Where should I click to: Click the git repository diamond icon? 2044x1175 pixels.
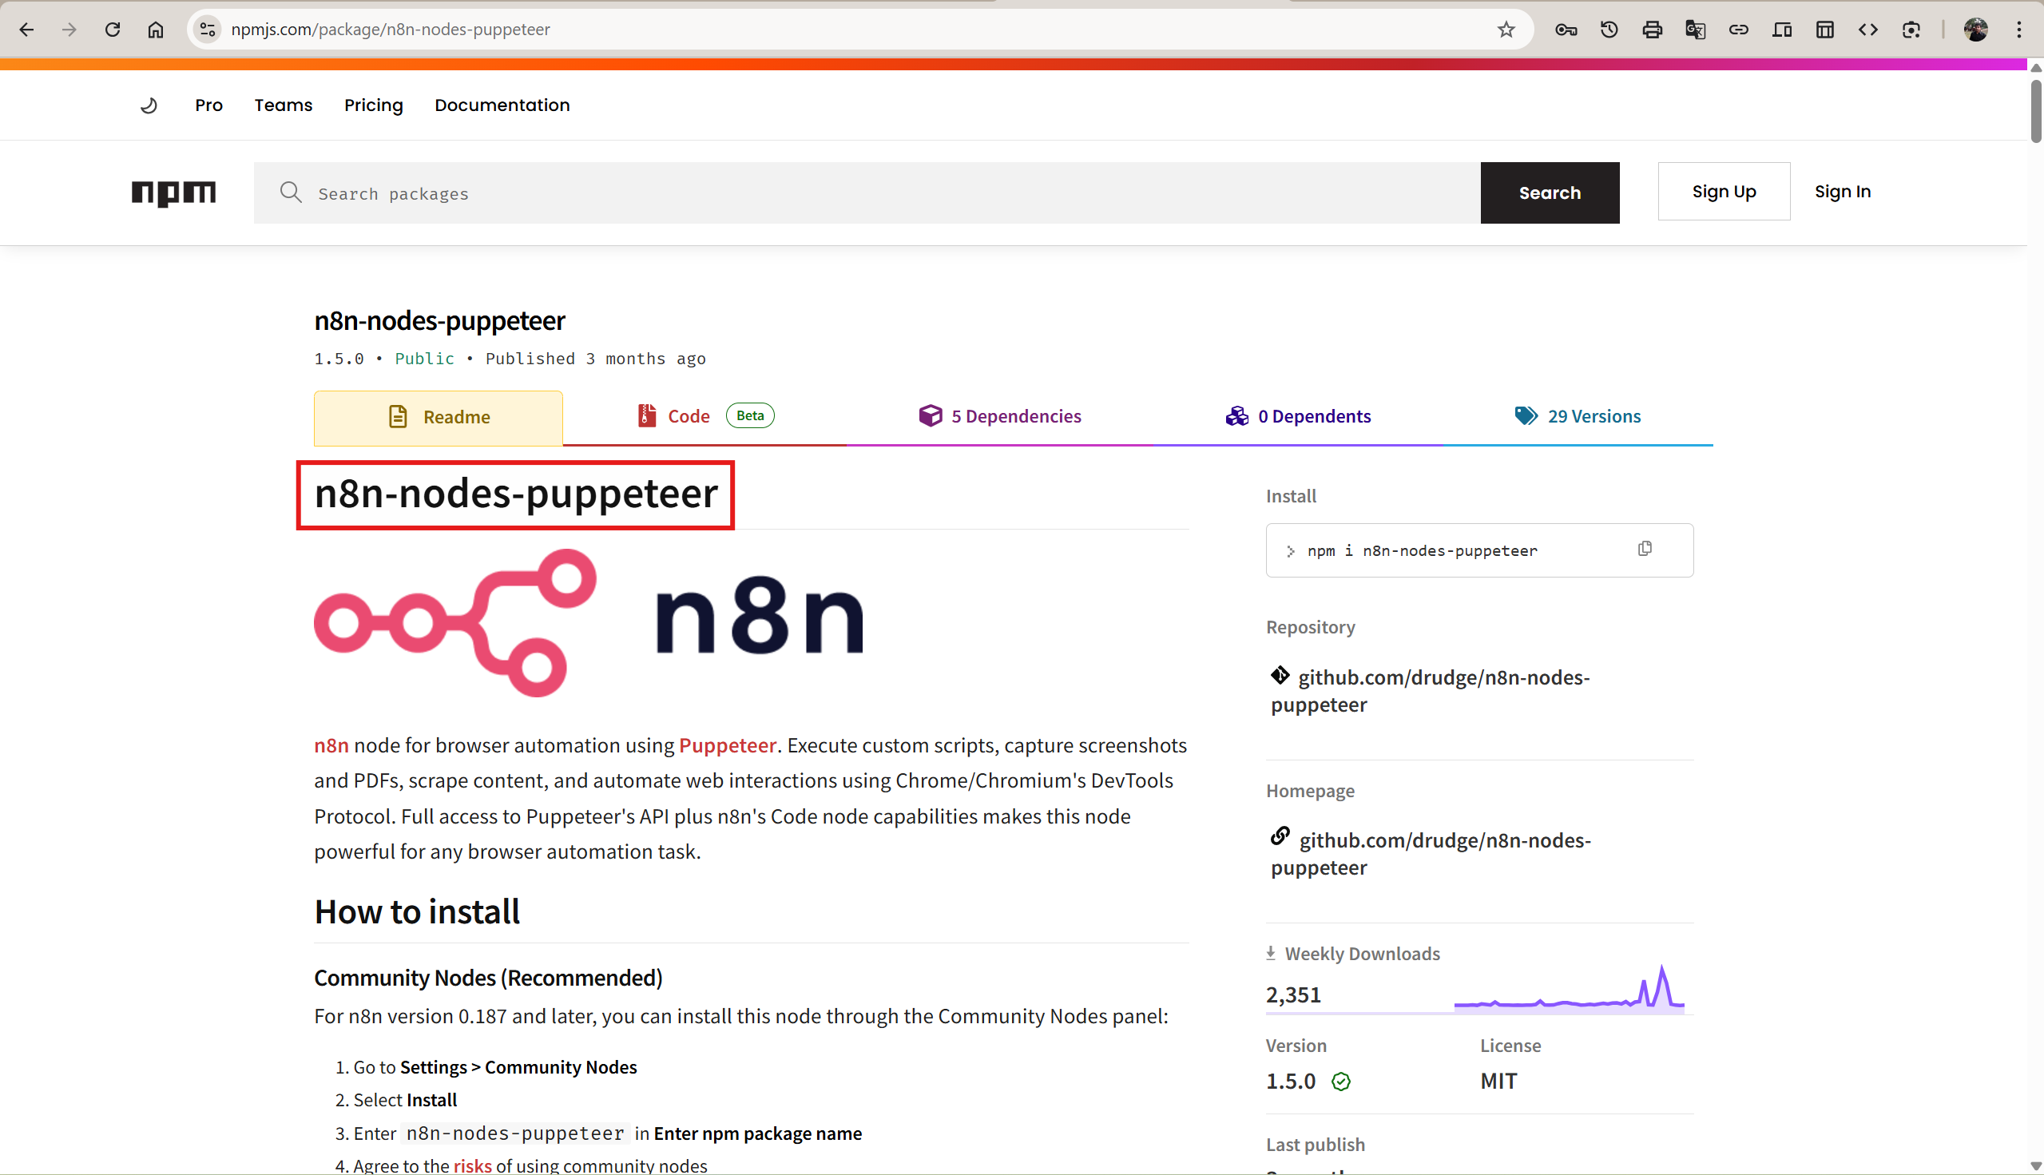pyautogui.click(x=1280, y=675)
